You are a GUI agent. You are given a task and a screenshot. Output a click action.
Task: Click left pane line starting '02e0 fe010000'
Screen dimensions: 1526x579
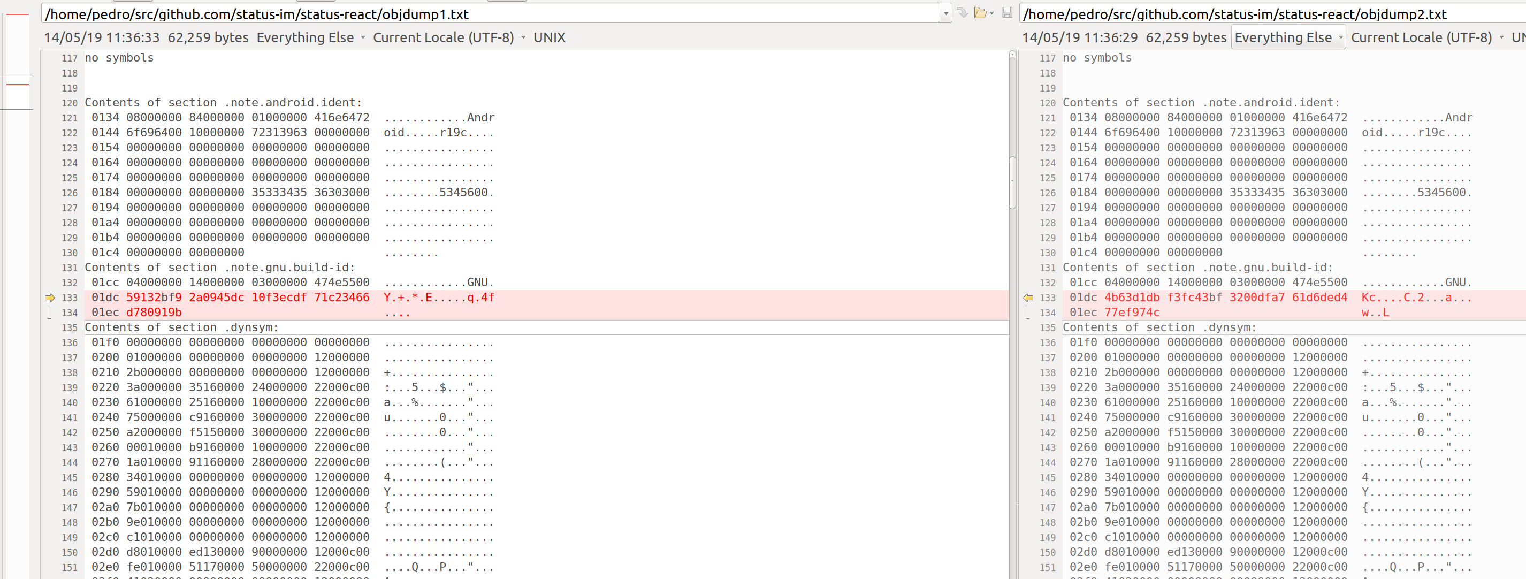click(x=293, y=567)
